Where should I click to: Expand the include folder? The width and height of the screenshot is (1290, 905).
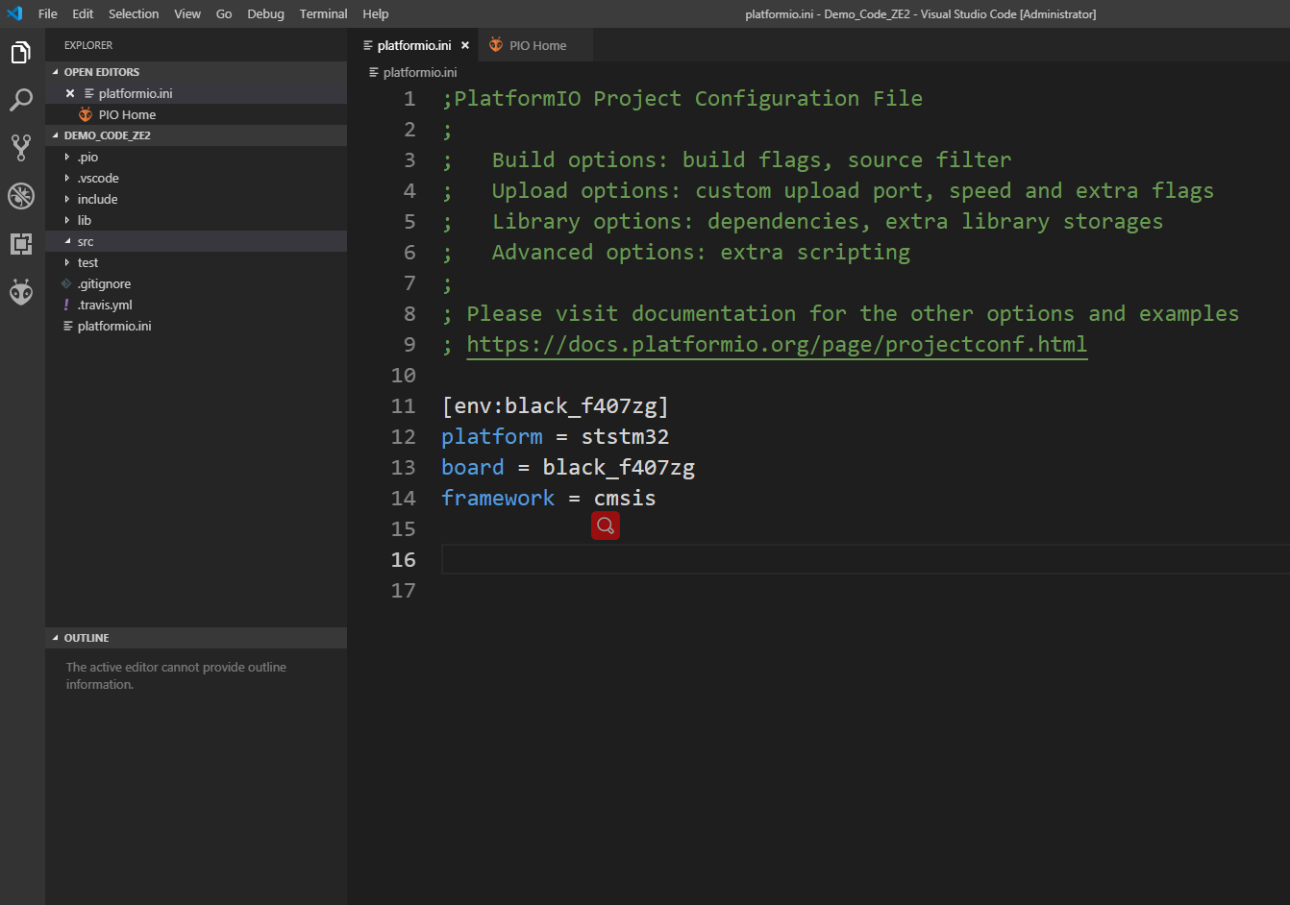tap(97, 199)
